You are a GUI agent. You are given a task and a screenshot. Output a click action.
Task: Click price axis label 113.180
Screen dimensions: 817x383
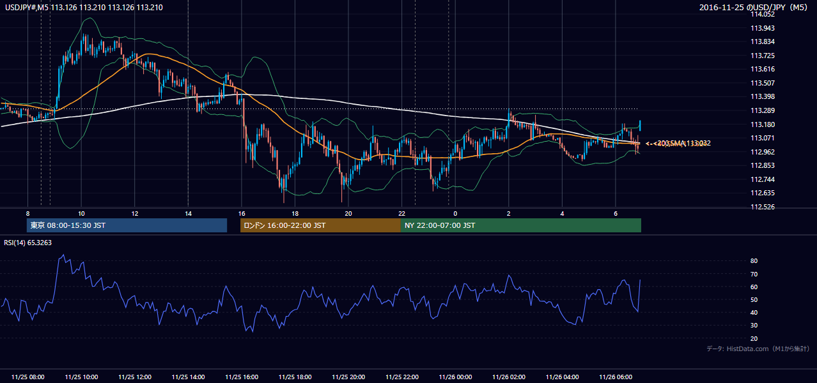[762, 124]
